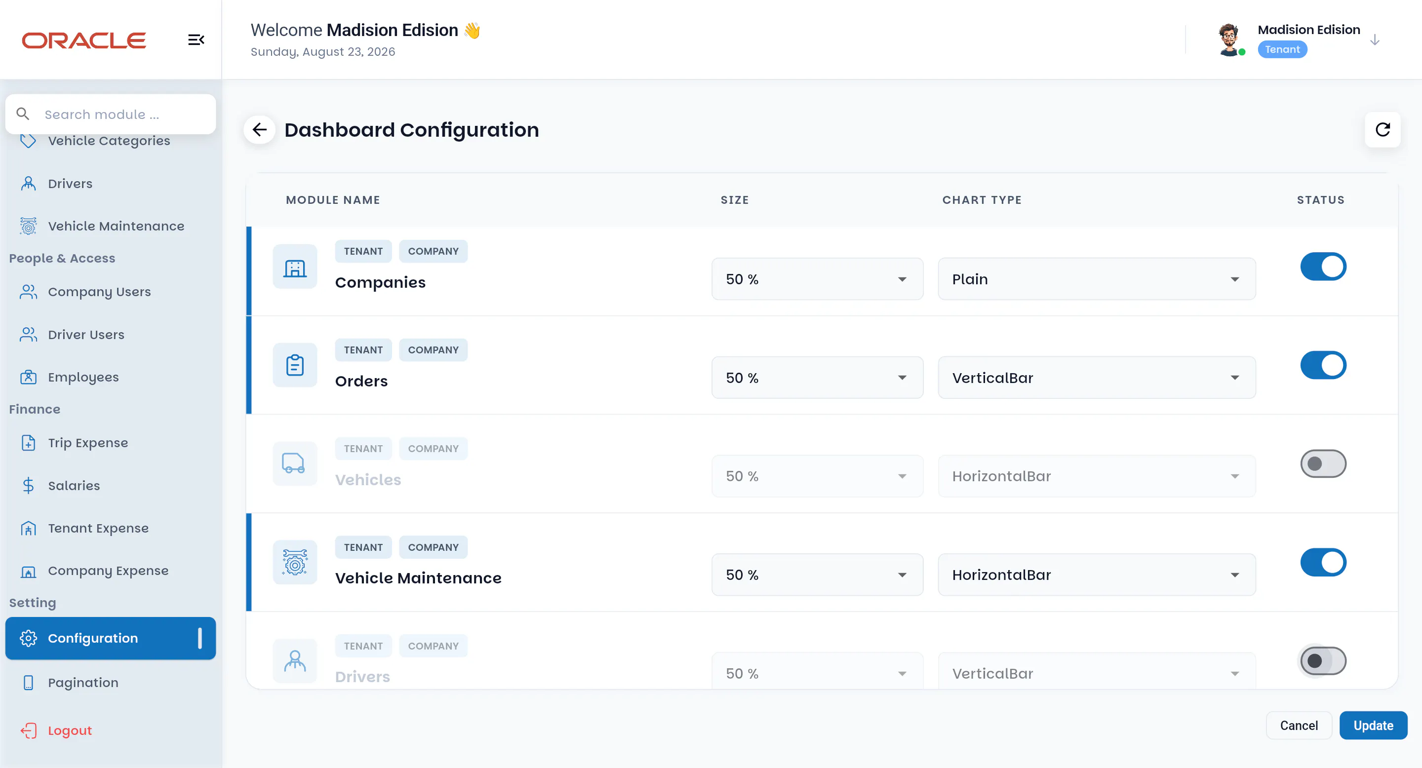
Task: Turn off the Orders status switch
Action: (x=1323, y=365)
